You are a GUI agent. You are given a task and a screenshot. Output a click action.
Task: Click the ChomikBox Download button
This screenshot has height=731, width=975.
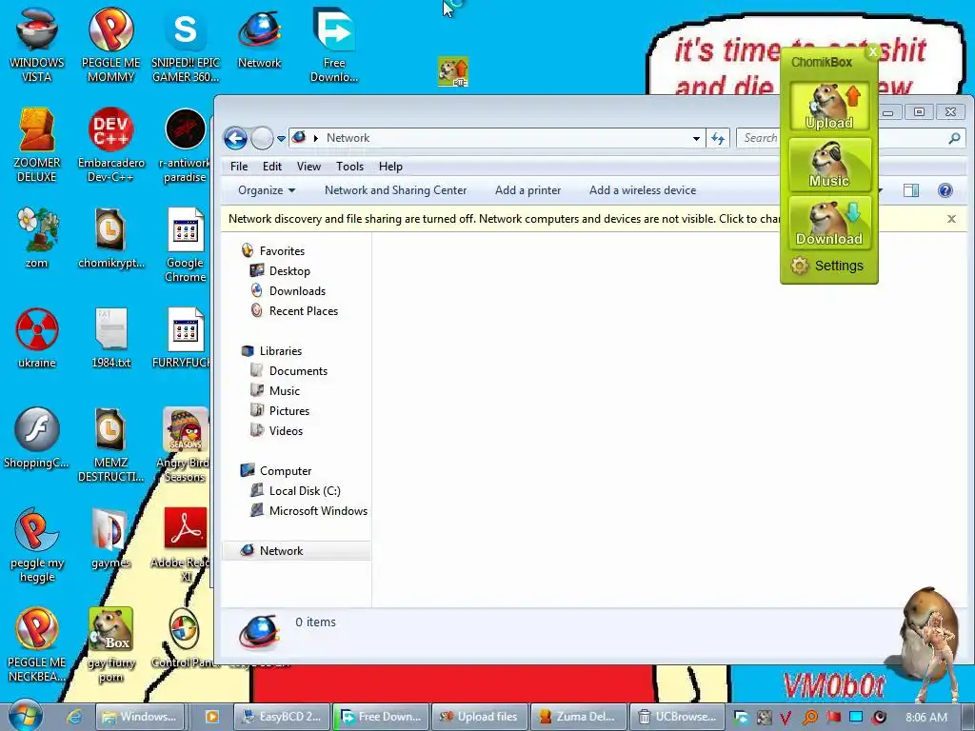829,223
